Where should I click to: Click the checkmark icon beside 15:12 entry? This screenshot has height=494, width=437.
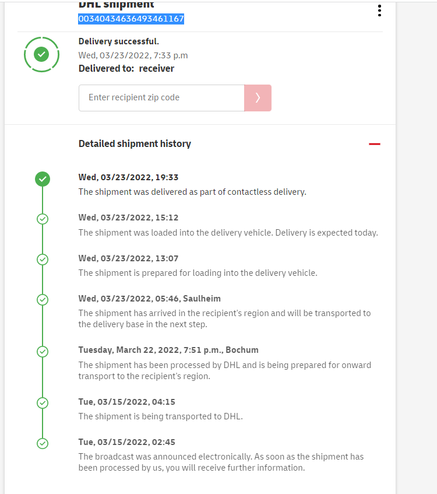[x=43, y=219]
